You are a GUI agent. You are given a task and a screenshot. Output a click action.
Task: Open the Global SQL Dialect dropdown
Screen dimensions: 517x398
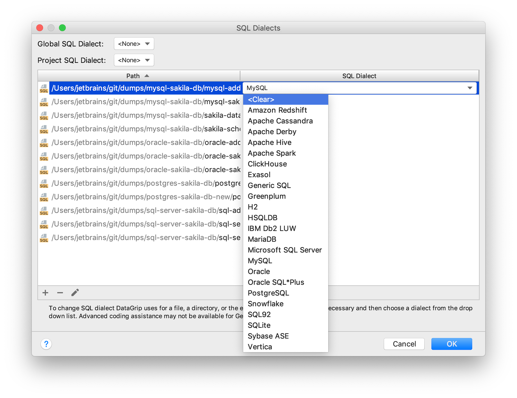pos(134,44)
